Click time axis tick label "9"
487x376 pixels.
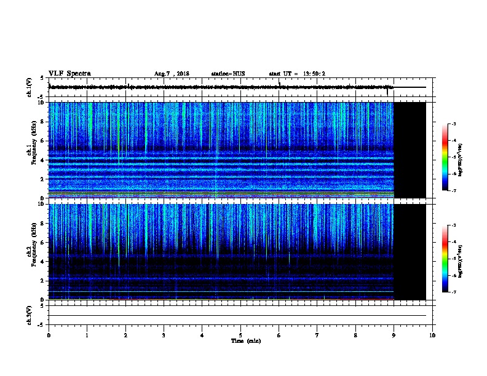pos(394,335)
